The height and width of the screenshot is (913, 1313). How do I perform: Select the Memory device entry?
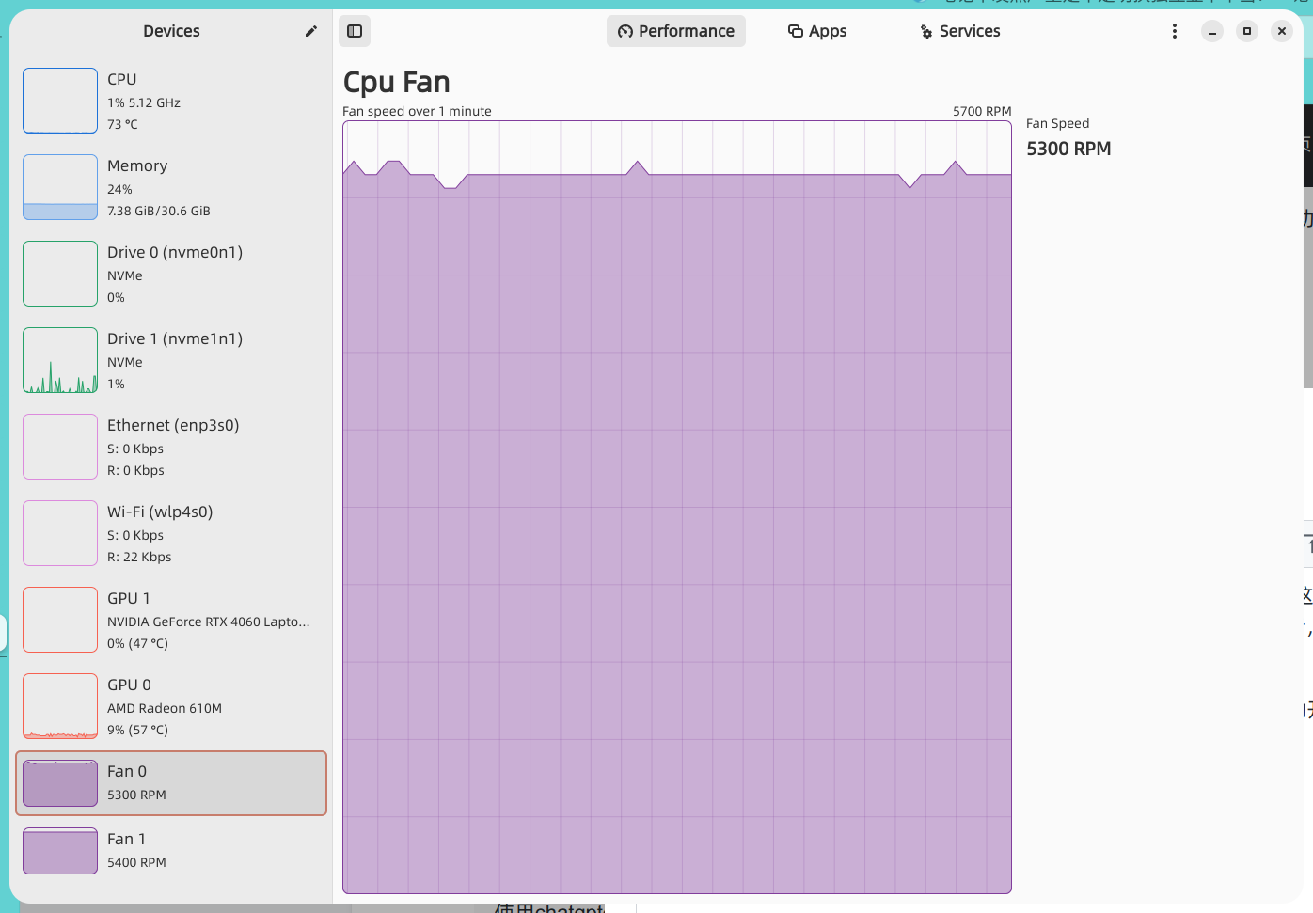point(171,187)
